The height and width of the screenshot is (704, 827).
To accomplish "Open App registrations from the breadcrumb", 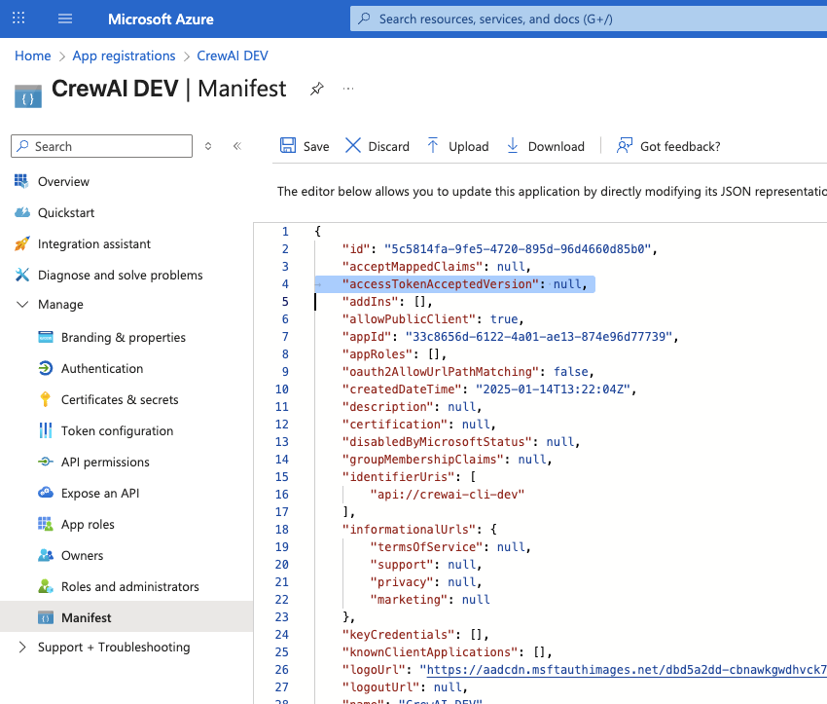I will pos(124,56).
